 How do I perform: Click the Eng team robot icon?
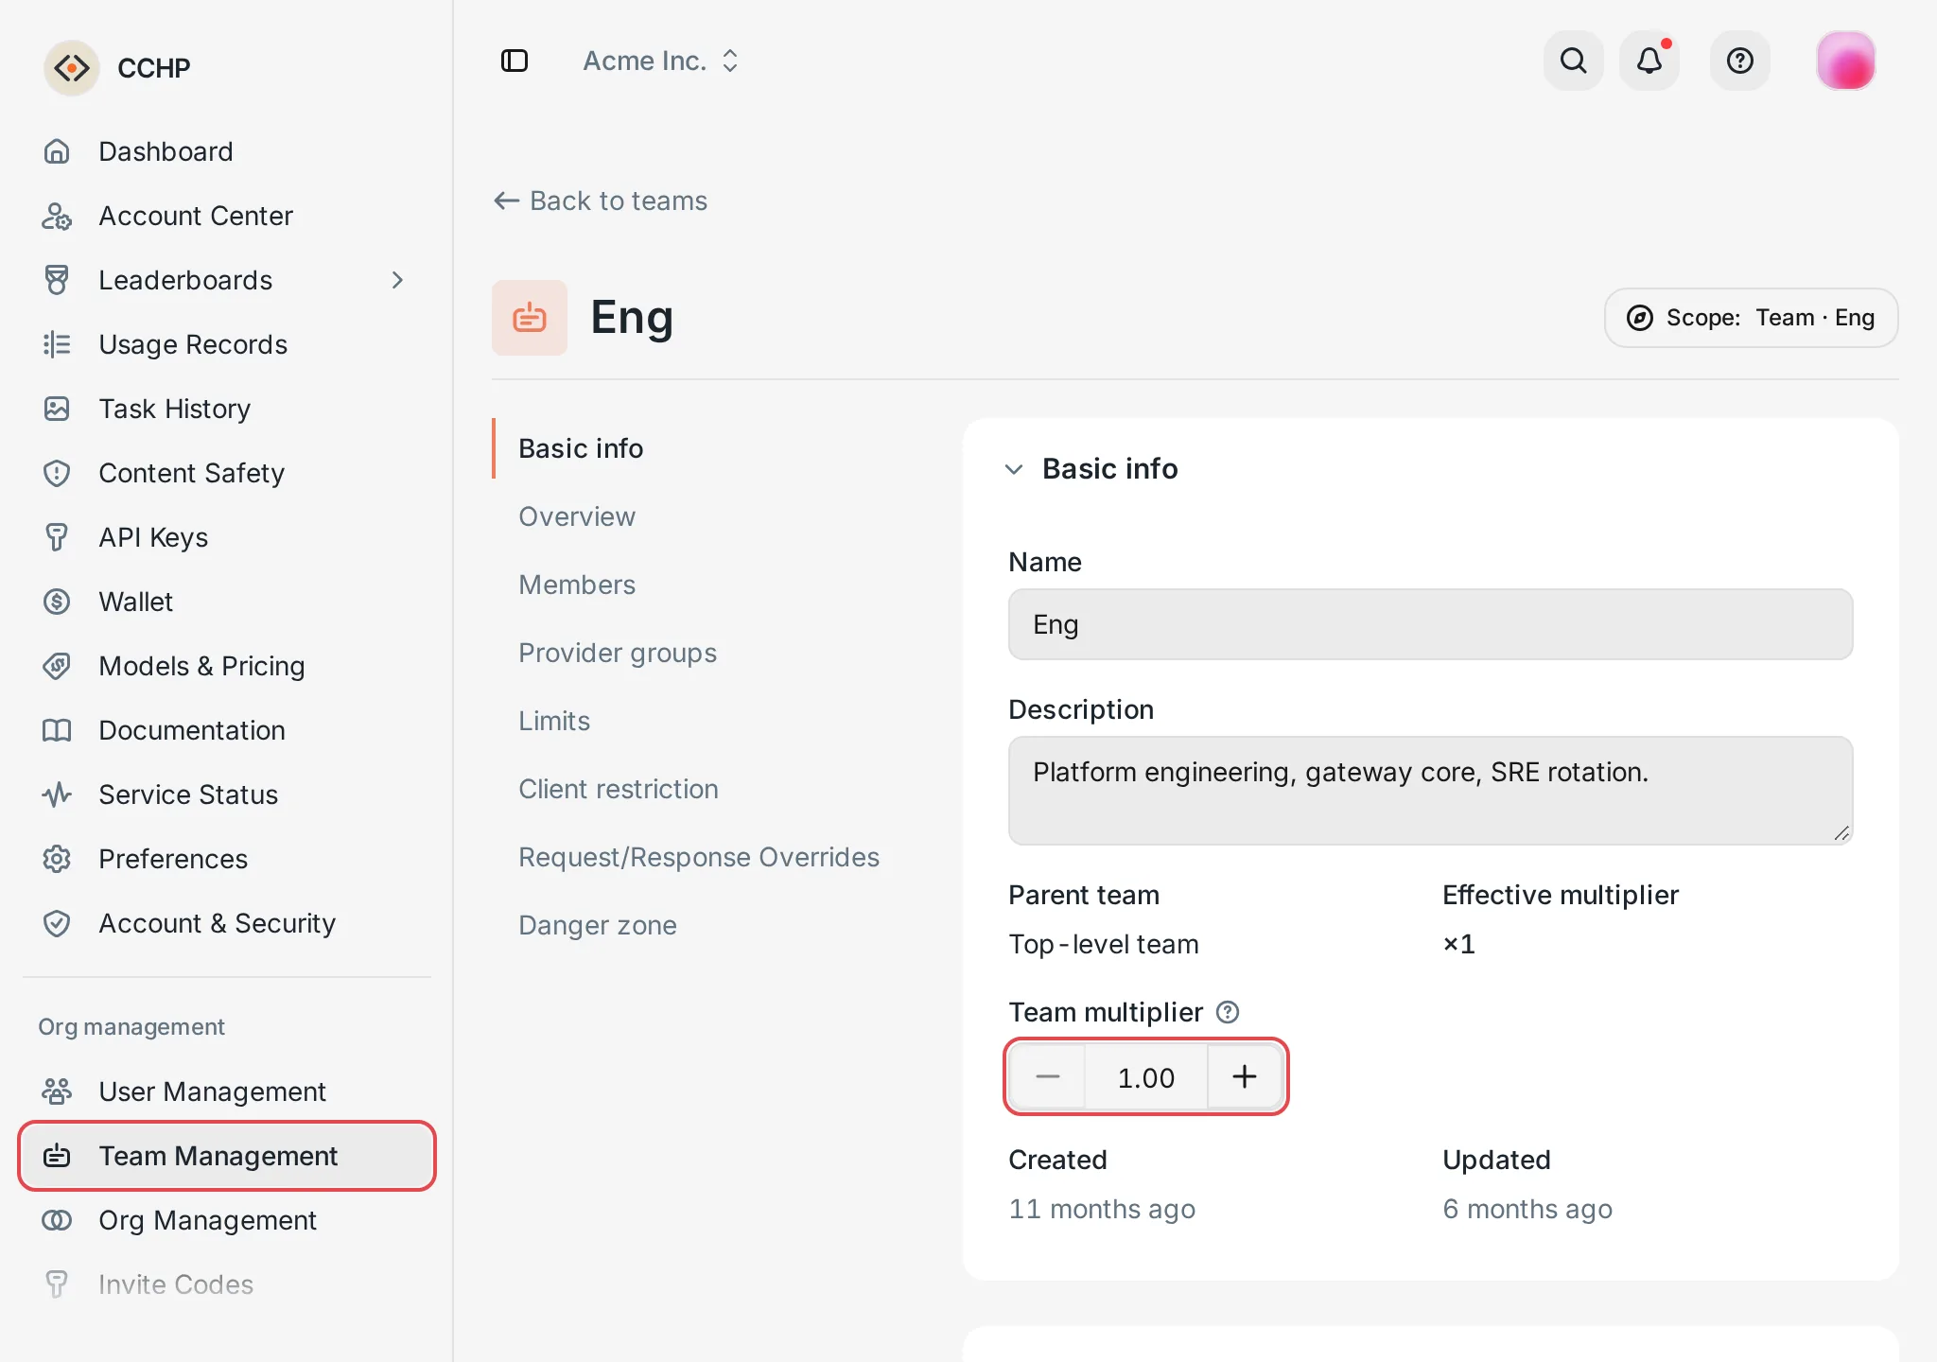(530, 318)
